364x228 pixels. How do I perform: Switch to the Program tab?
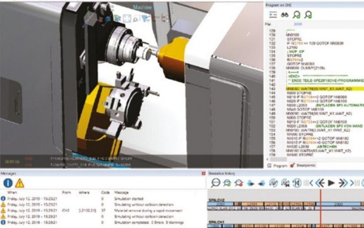click(x=277, y=166)
